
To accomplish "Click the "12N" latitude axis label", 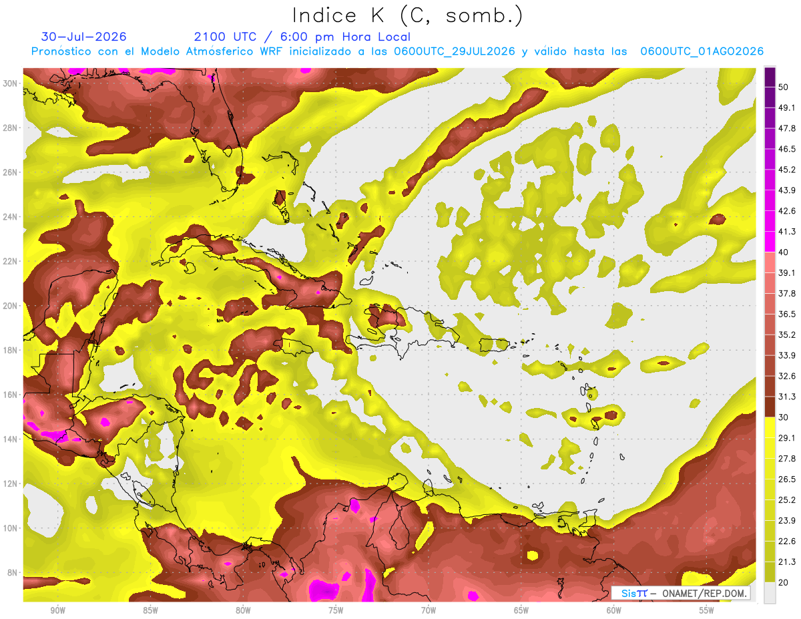I will pos(10,483).
